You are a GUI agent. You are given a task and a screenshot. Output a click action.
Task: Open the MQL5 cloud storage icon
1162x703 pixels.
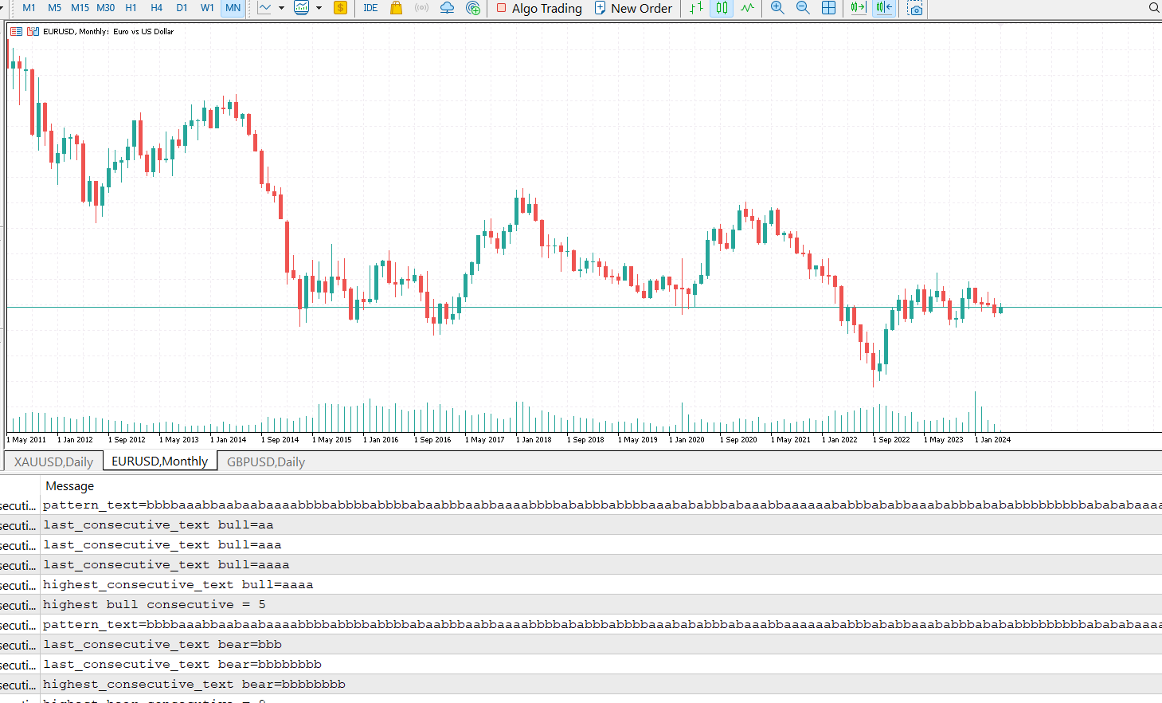pos(447,9)
